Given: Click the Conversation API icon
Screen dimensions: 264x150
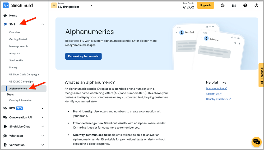Looking at the screenshot, I should point(5,117).
